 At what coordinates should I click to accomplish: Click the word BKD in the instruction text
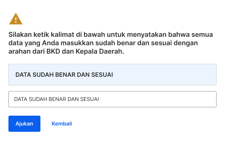pyautogui.click(x=53, y=51)
